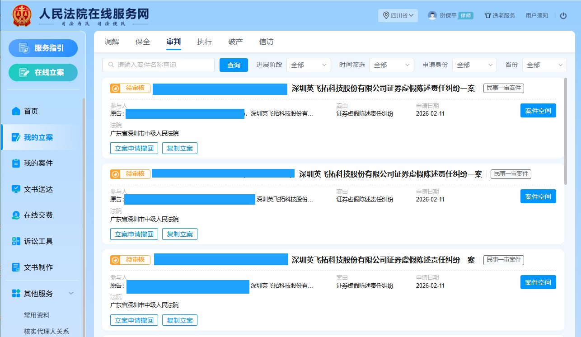Switch to the 调解 tab
This screenshot has width=581, height=337.
click(112, 42)
